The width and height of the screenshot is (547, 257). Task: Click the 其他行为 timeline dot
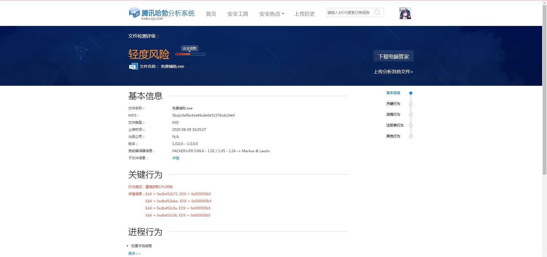click(x=411, y=136)
